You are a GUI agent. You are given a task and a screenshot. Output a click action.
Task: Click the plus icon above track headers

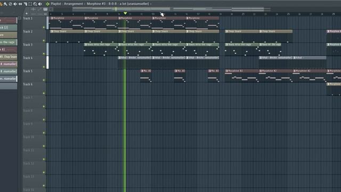27,14
